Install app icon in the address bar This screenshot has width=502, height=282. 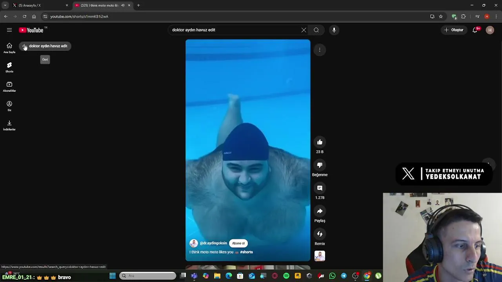point(432,16)
